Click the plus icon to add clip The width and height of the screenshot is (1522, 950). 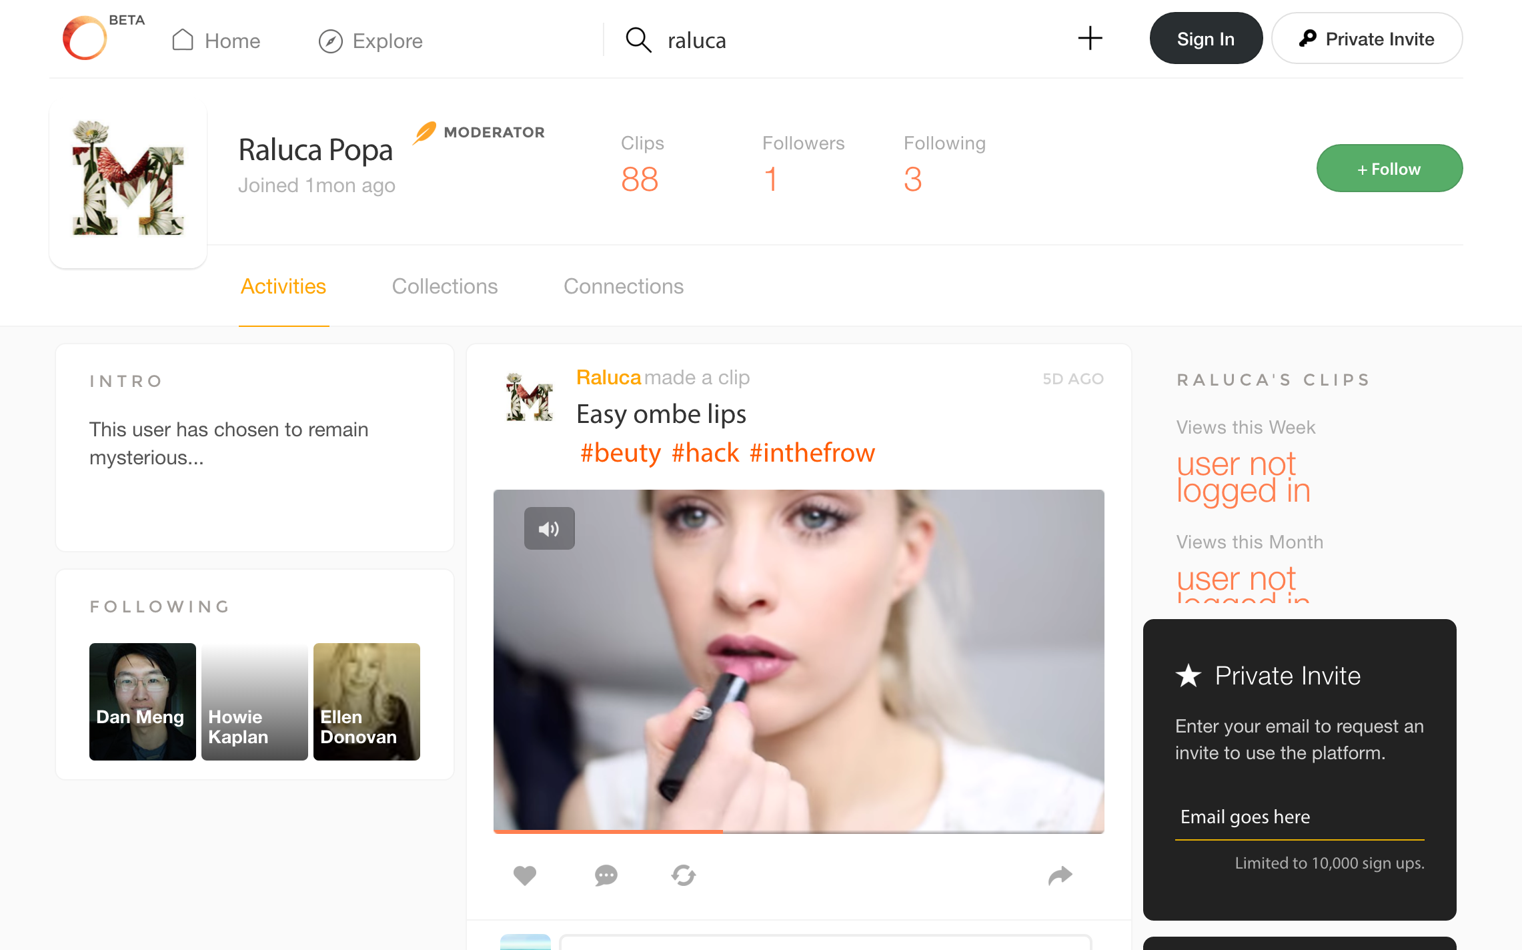pos(1090,39)
